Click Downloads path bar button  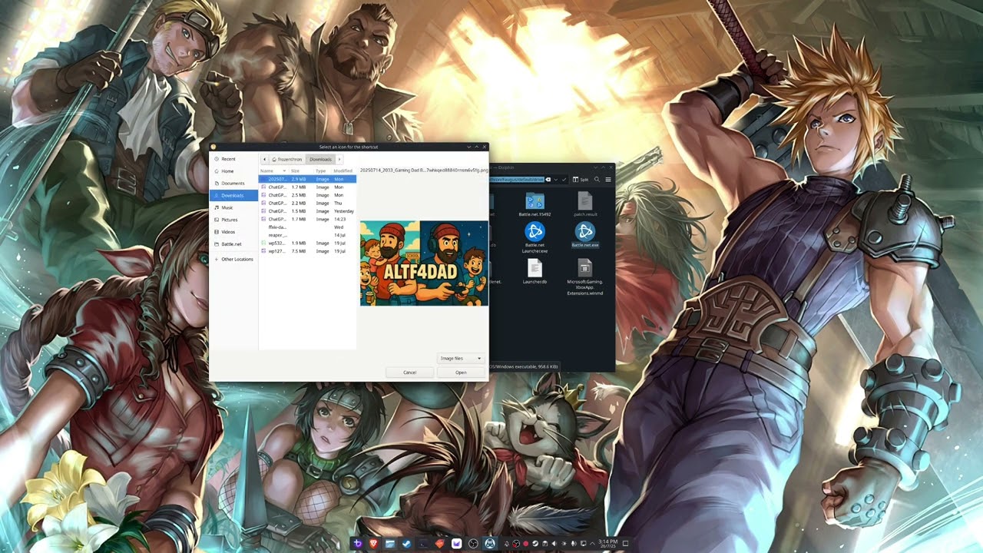coord(320,159)
